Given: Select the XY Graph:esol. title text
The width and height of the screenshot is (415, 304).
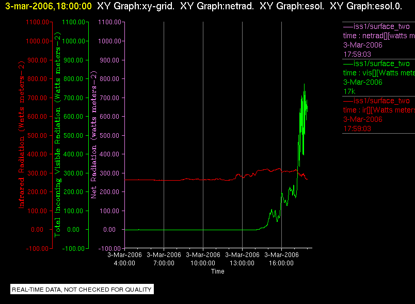Looking at the screenshot, I should (x=292, y=6).
